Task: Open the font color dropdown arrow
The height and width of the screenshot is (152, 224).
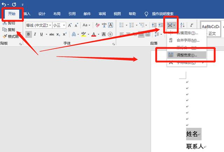Action: pos(99,34)
